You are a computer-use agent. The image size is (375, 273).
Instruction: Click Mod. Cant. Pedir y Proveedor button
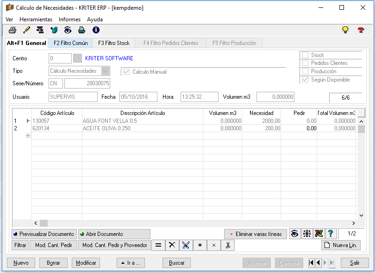114,245
